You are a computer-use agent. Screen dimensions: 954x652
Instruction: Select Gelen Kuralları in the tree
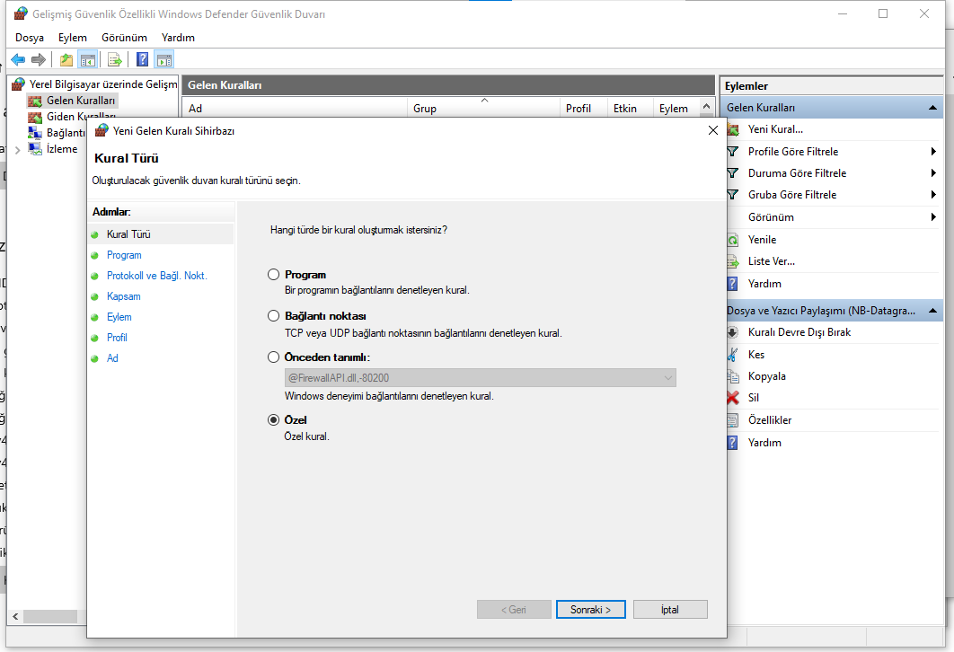pos(80,101)
